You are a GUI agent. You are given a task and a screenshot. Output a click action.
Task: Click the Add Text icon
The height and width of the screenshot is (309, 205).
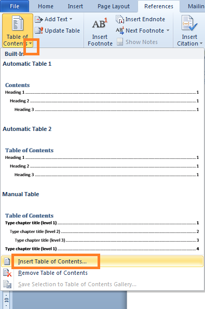(39, 19)
